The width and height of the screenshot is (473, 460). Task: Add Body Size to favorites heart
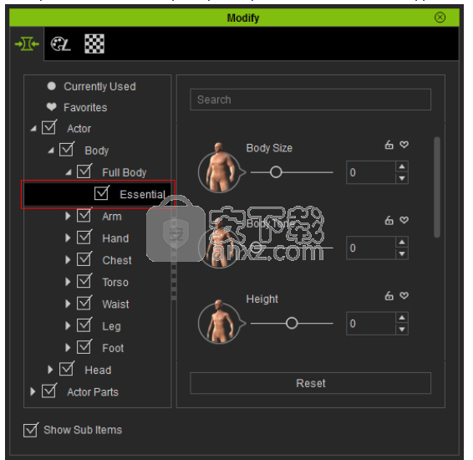point(404,145)
